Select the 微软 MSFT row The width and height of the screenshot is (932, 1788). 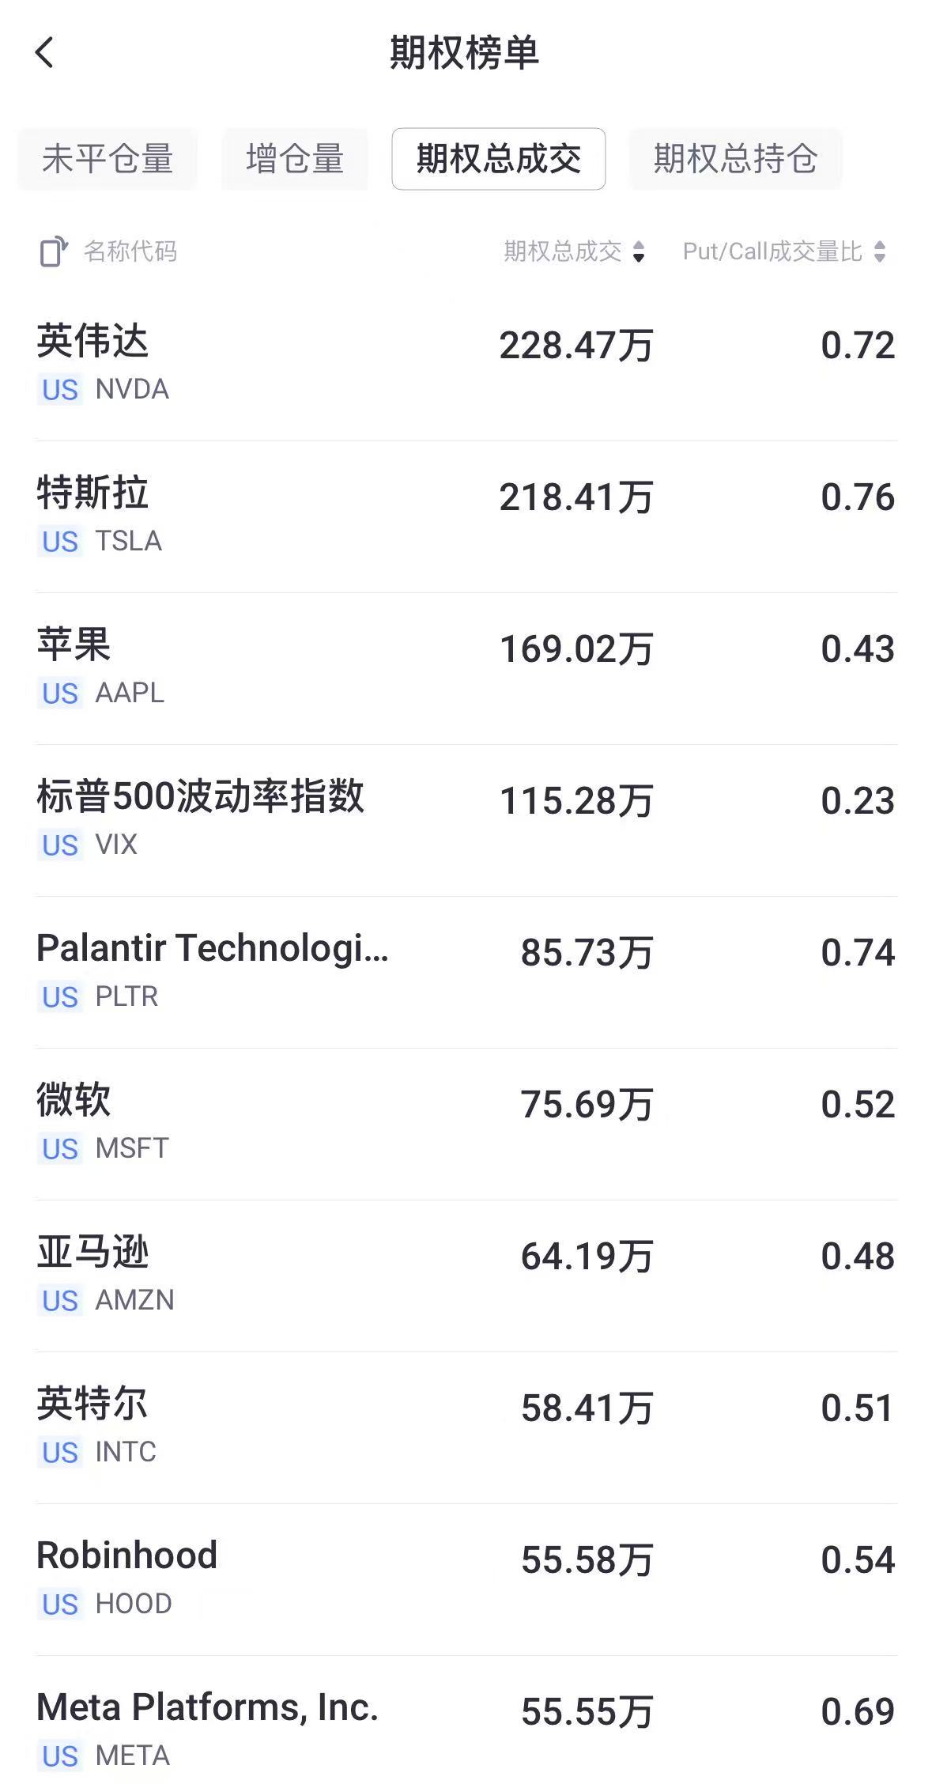[x=466, y=1123]
